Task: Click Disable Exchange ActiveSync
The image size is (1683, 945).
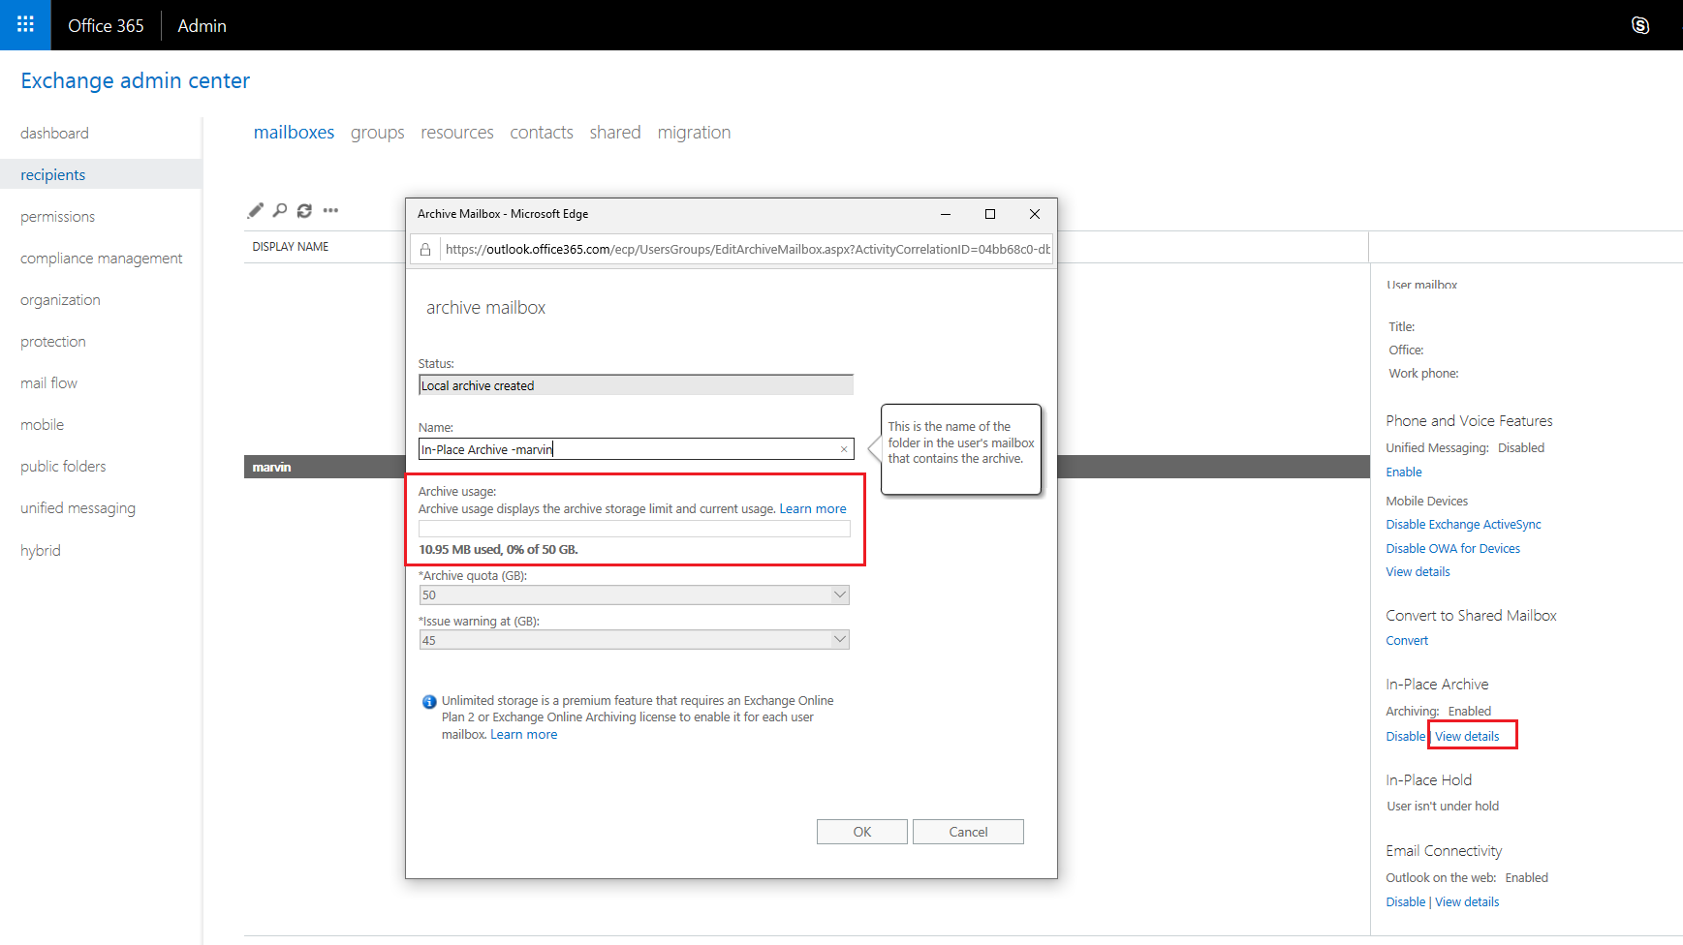Action: 1463,525
